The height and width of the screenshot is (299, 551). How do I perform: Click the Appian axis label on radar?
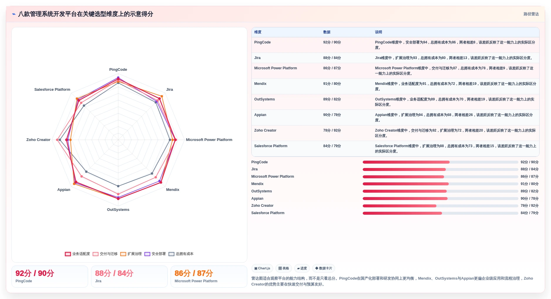click(64, 190)
